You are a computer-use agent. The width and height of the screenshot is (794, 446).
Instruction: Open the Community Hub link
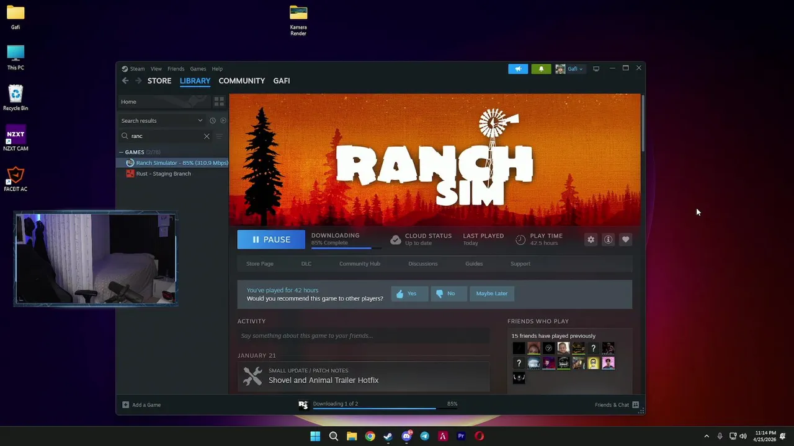(x=360, y=264)
